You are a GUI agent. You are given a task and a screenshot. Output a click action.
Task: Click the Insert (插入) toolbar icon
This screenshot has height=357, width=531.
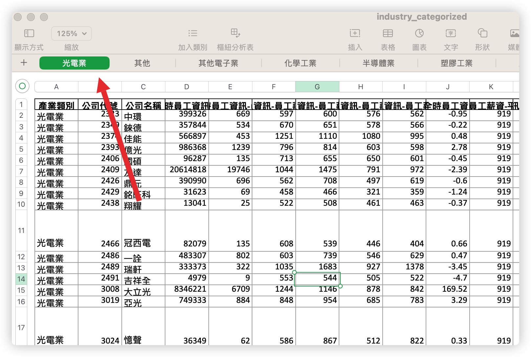pyautogui.click(x=355, y=33)
